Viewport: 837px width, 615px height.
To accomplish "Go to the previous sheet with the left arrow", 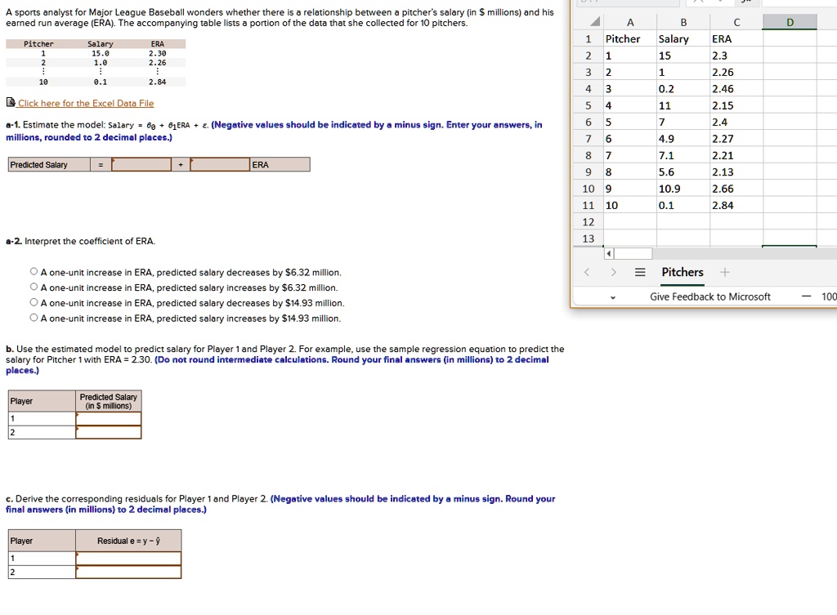I will (x=587, y=272).
